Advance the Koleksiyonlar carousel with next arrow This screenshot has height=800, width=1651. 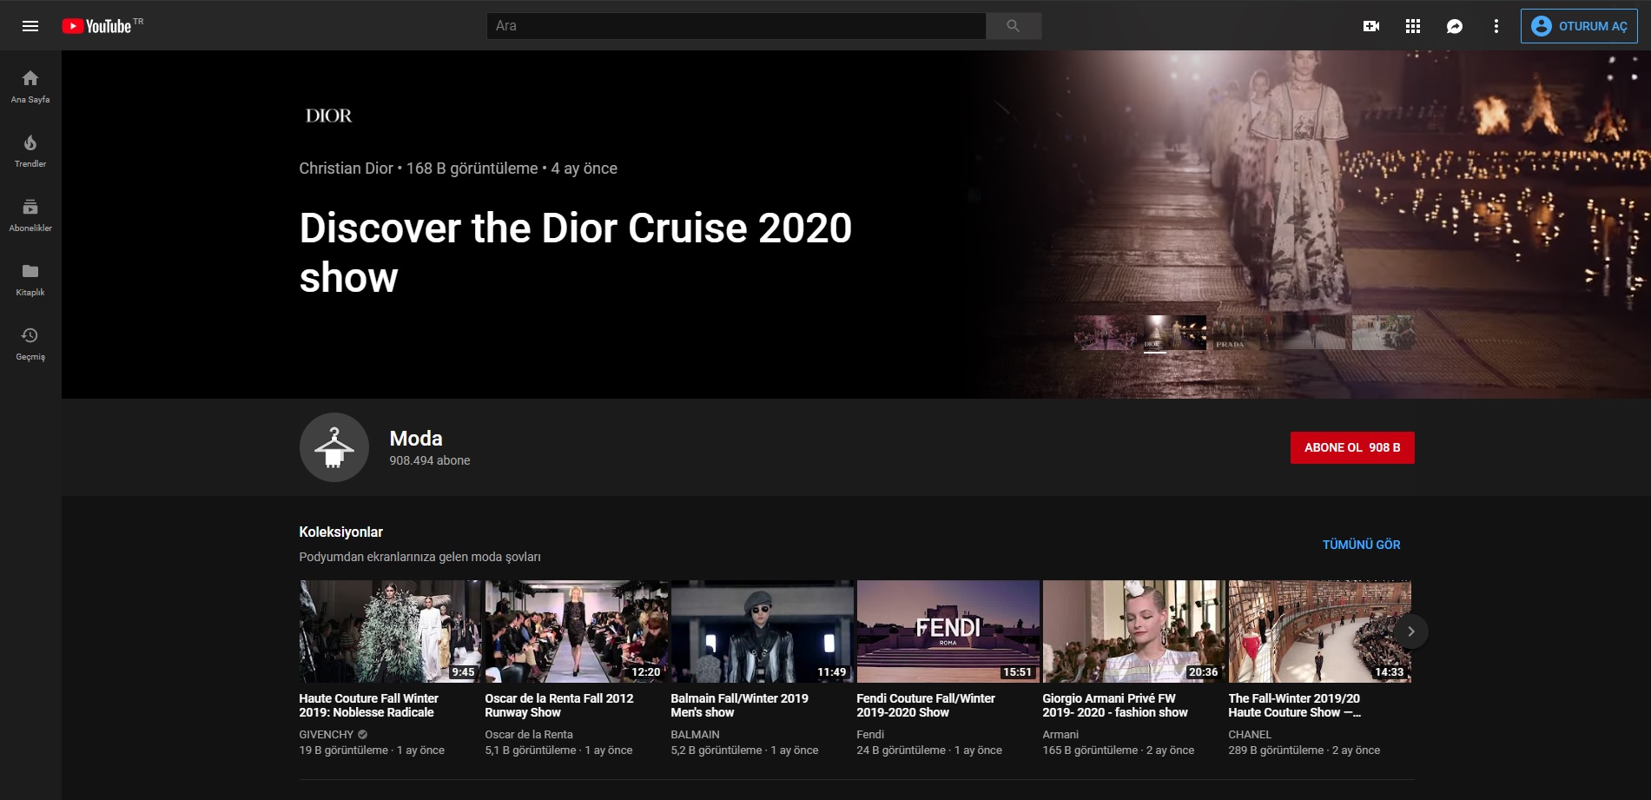tap(1411, 631)
